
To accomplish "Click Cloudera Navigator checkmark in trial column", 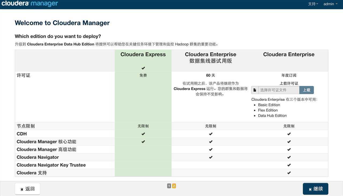I will tap(211, 157).
